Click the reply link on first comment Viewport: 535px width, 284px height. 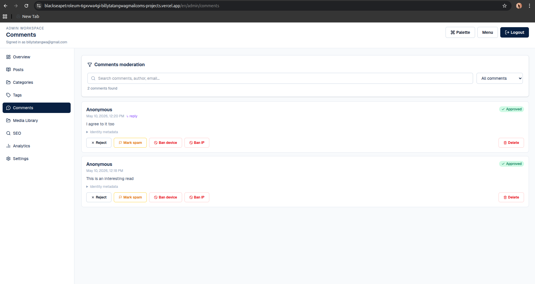click(132, 116)
